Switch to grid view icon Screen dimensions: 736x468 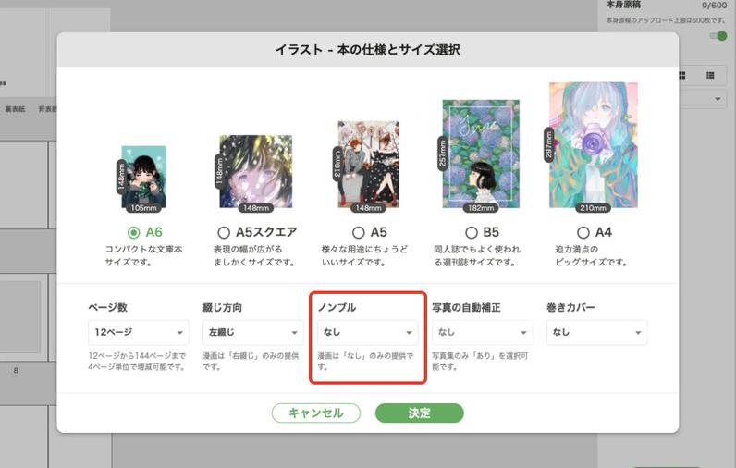(682, 75)
